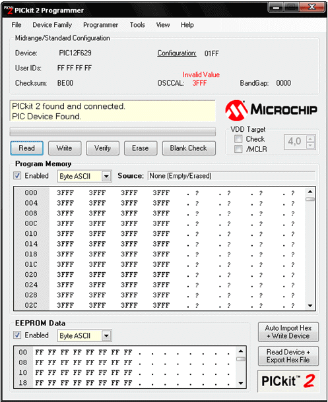The width and height of the screenshot is (328, 402).
Task: Open the Help menu
Action: (x=187, y=25)
